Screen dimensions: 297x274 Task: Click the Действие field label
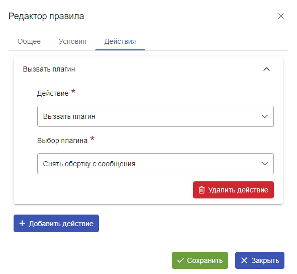coord(53,93)
